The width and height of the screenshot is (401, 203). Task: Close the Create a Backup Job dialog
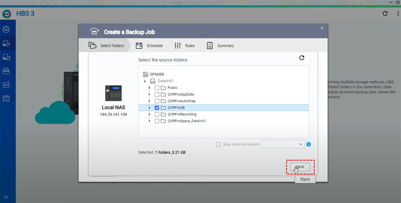322,28
